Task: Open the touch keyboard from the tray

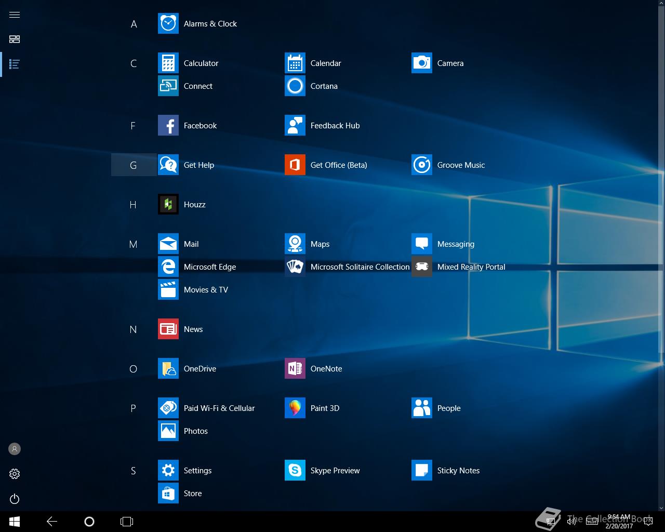Action: coord(592,522)
